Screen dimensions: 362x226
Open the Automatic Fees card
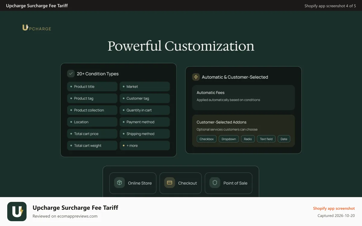[x=243, y=97]
